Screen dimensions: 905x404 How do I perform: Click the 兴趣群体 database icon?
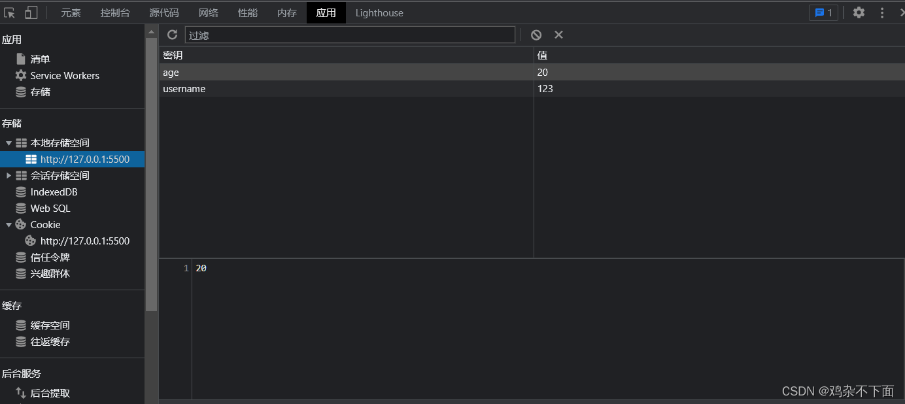click(21, 273)
